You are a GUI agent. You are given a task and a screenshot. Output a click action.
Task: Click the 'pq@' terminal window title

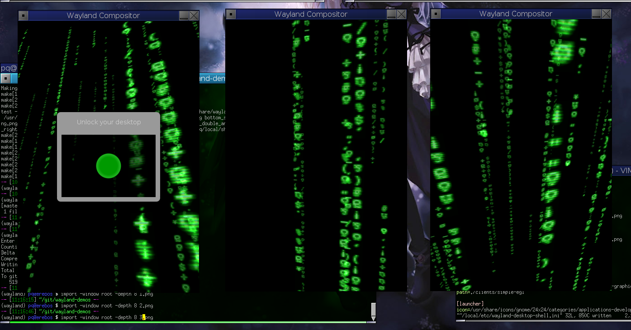point(9,68)
